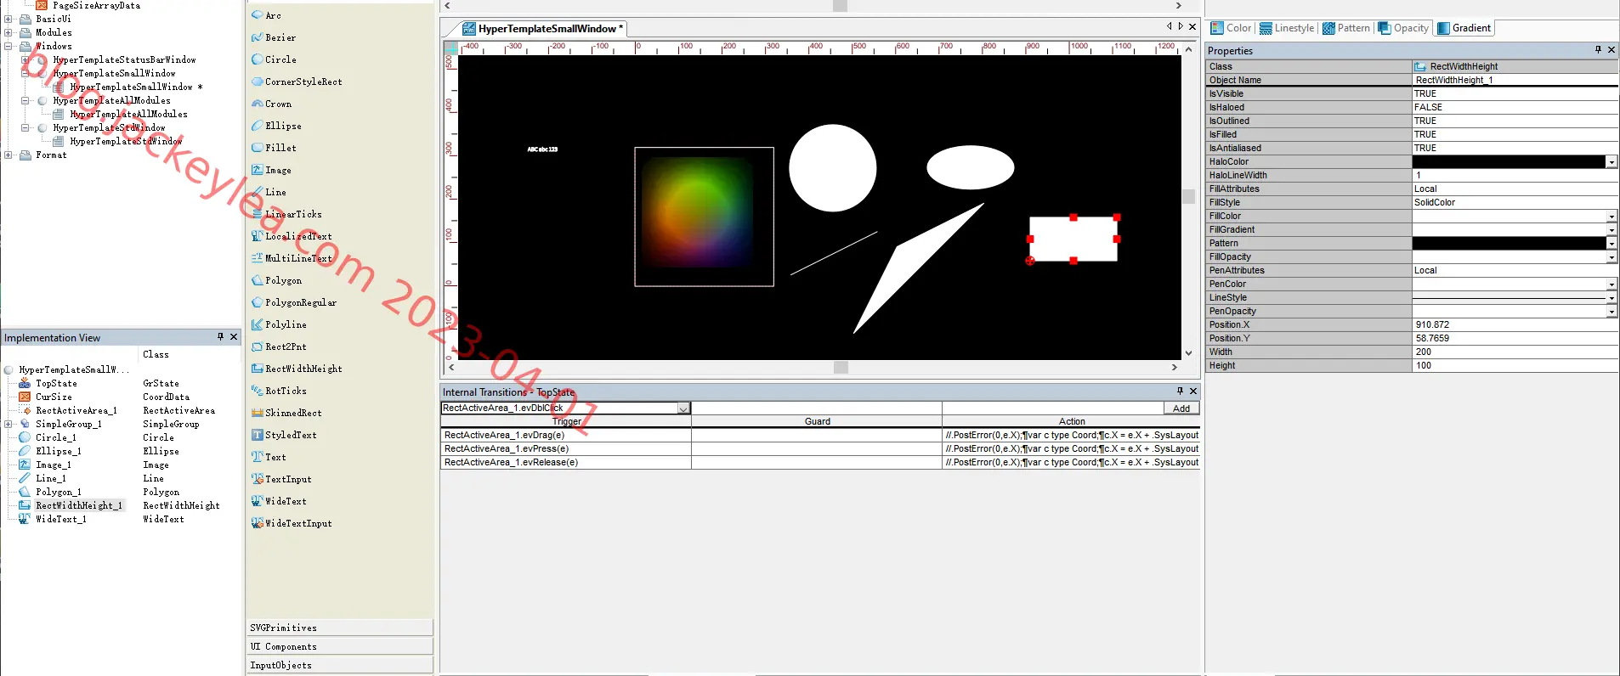Pin the Internal Transitions panel

[x=1180, y=392]
